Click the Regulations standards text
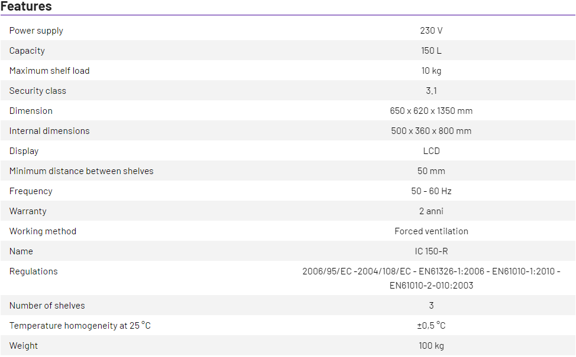The height and width of the screenshot is (357, 576). pyautogui.click(x=431, y=279)
